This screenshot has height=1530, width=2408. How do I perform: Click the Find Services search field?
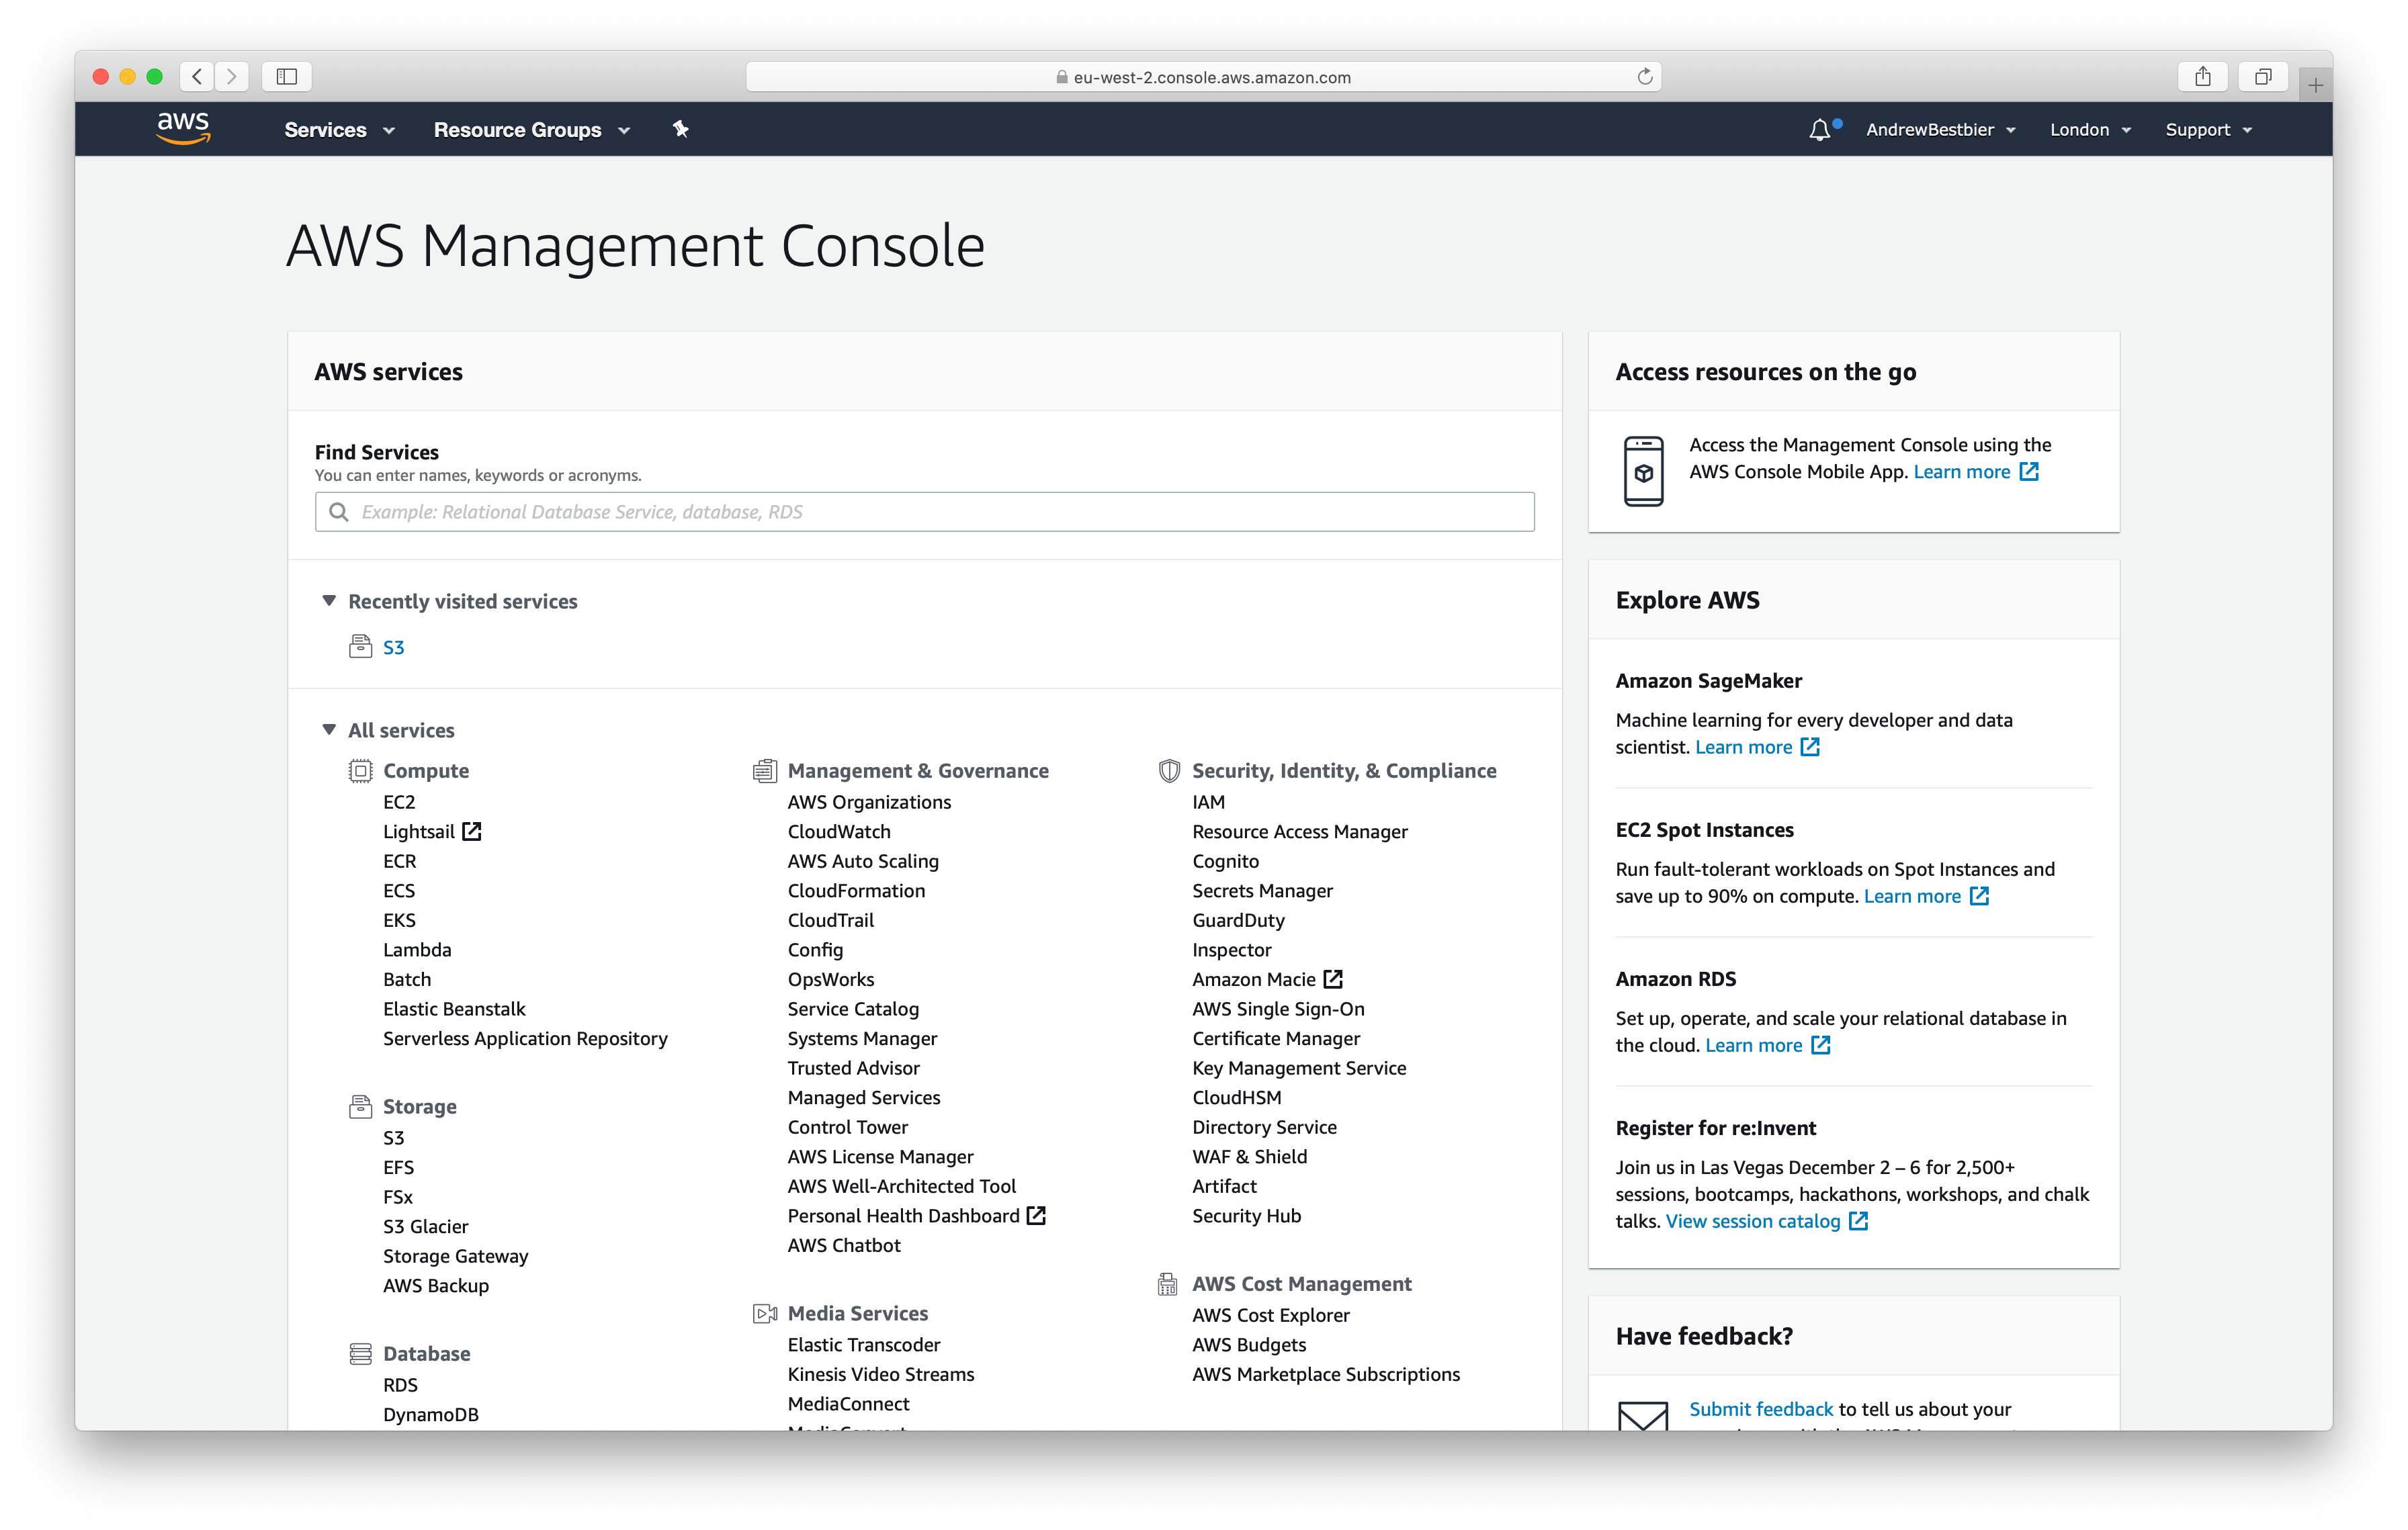924,512
